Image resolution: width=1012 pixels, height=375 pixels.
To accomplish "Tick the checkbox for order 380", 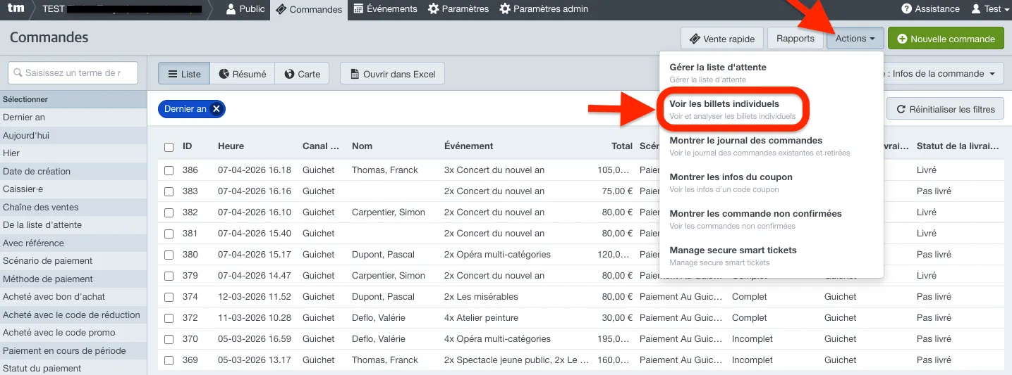I will click(x=169, y=255).
